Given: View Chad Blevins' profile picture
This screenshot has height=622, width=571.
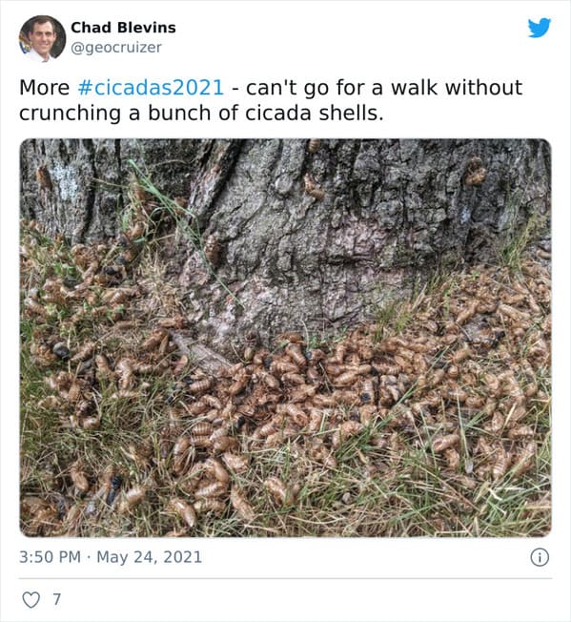Looking at the screenshot, I should pos(42,38).
